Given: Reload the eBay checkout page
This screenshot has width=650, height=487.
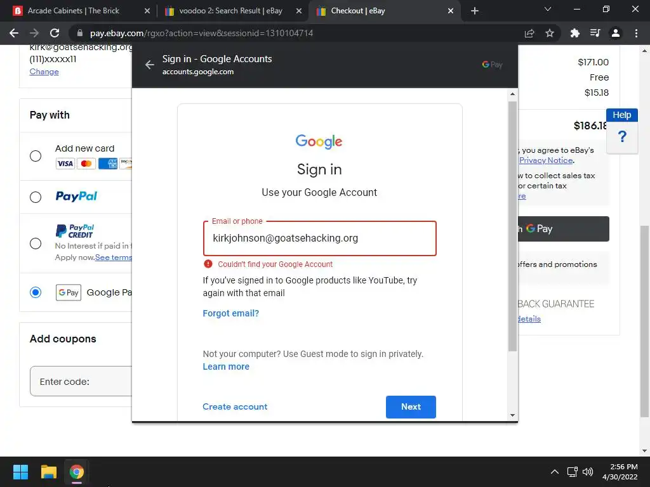Looking at the screenshot, I should tap(55, 33).
